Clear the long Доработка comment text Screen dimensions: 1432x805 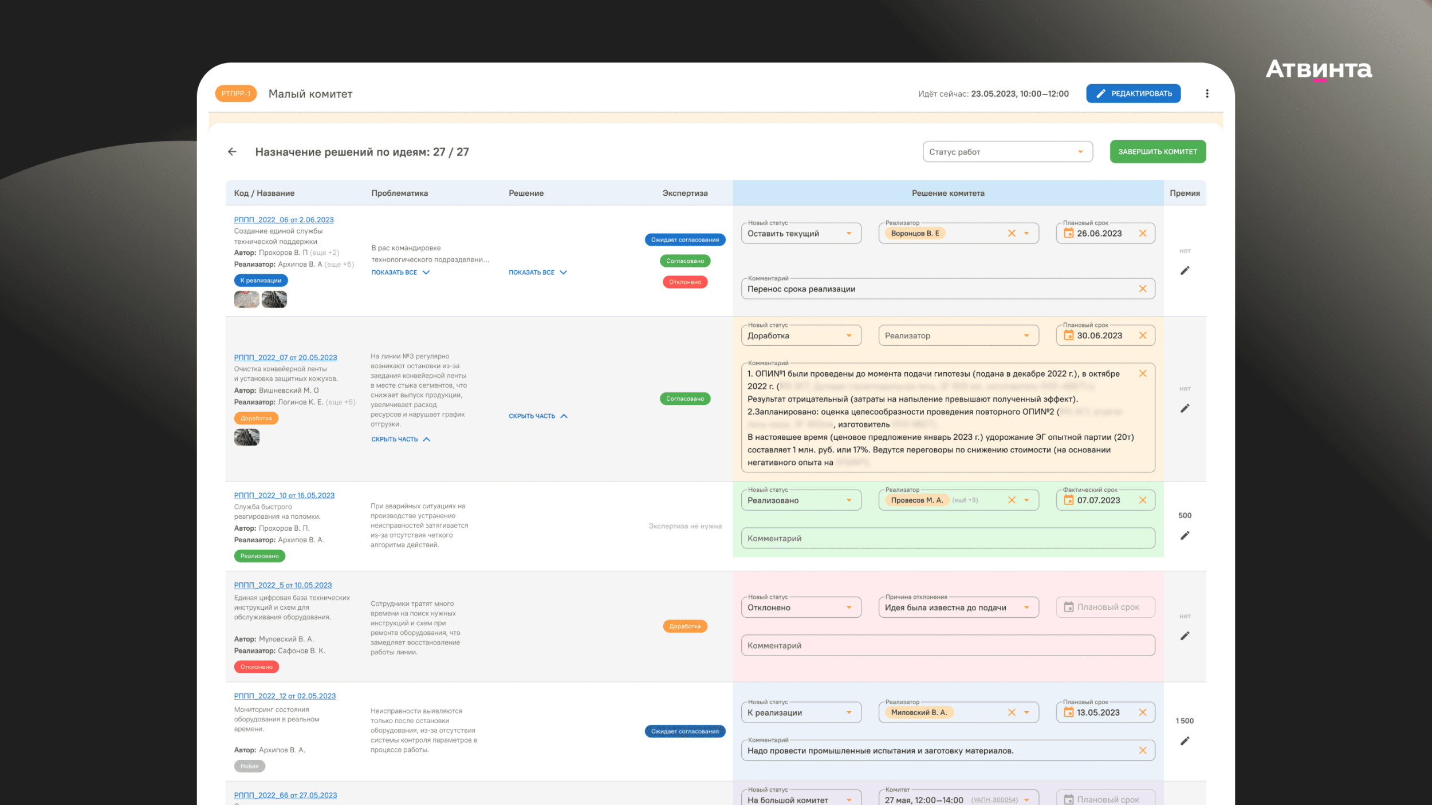1142,373
